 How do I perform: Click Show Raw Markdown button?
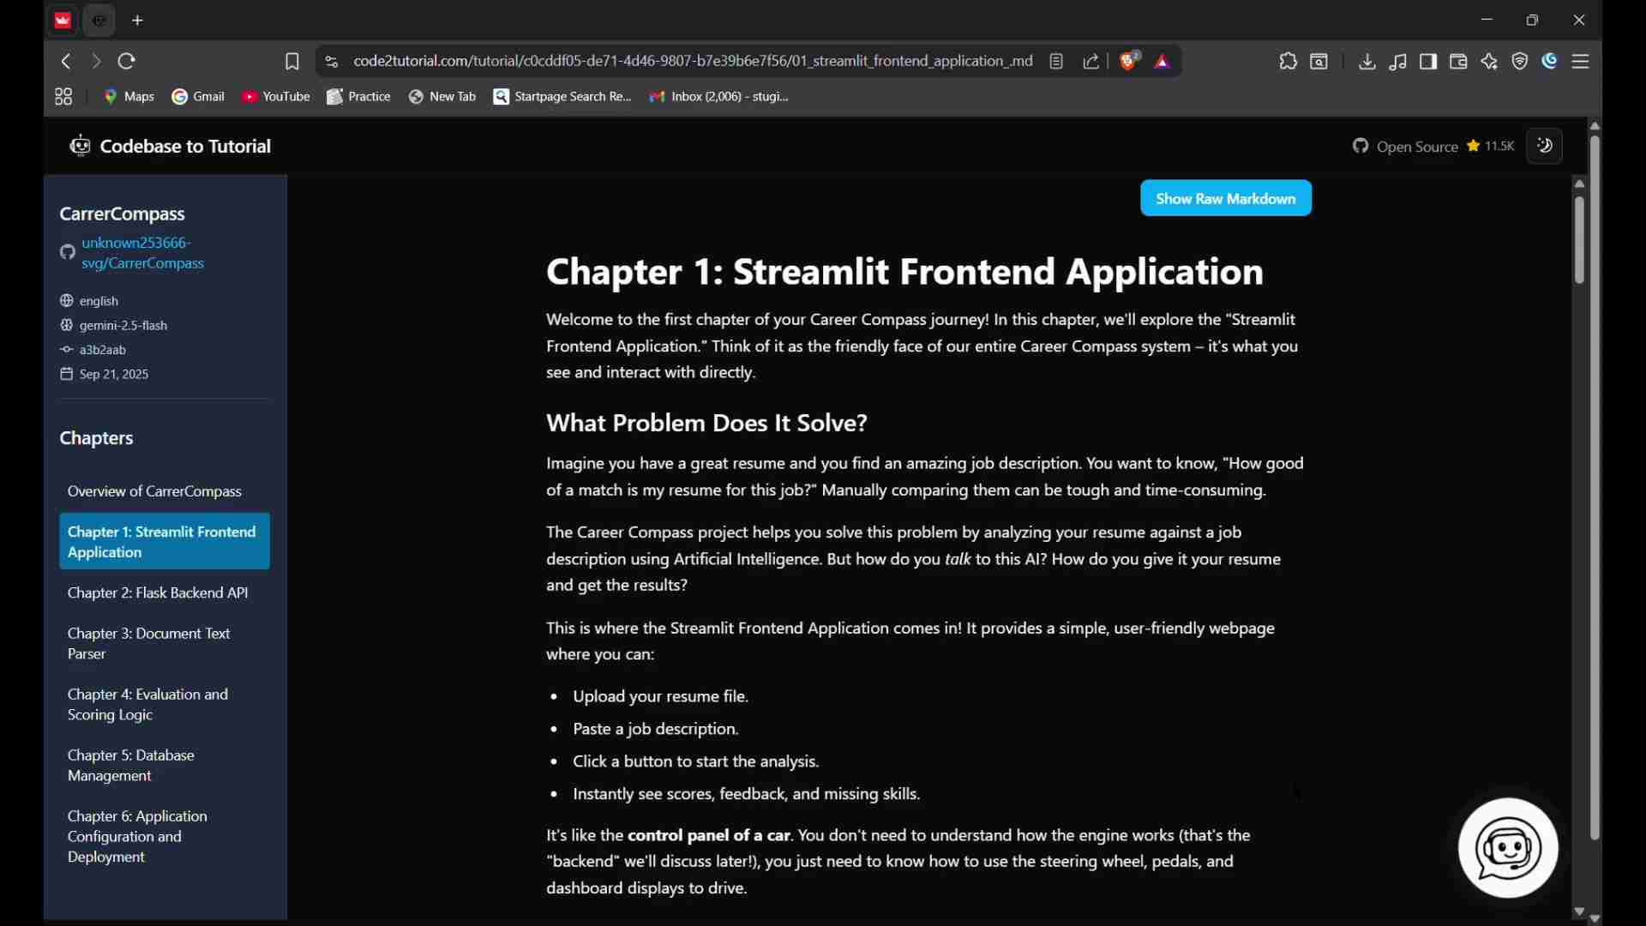1228,199
